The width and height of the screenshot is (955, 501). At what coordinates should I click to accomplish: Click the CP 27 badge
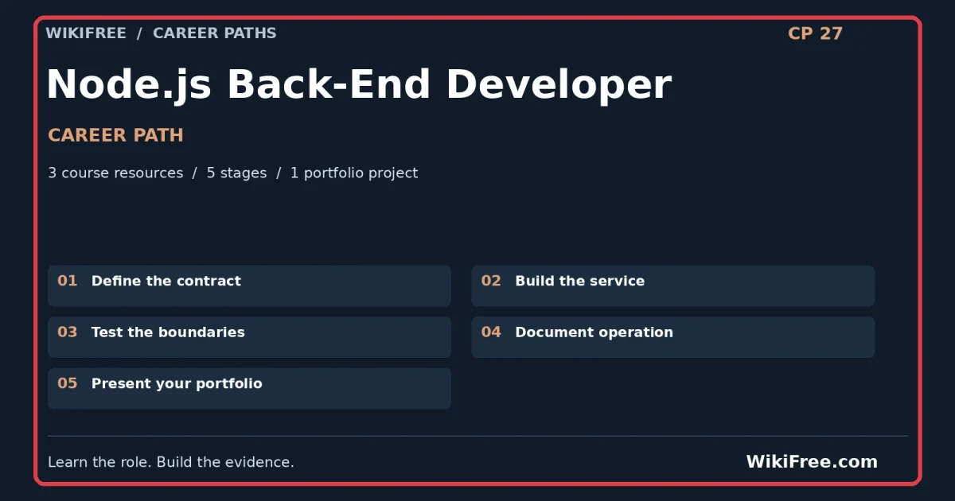tap(815, 33)
